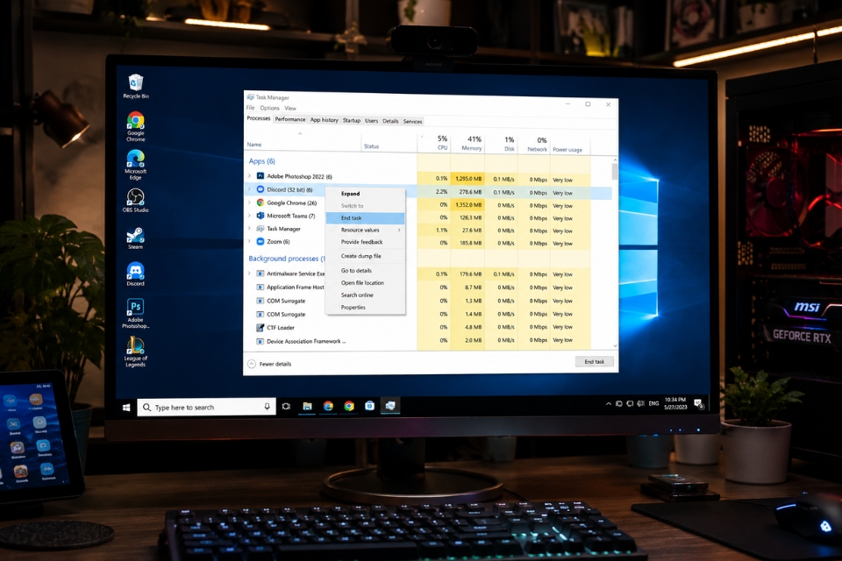Open the notification center icon in the tray

click(x=699, y=404)
